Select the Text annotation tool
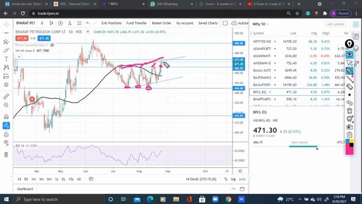 [x=6, y=59]
